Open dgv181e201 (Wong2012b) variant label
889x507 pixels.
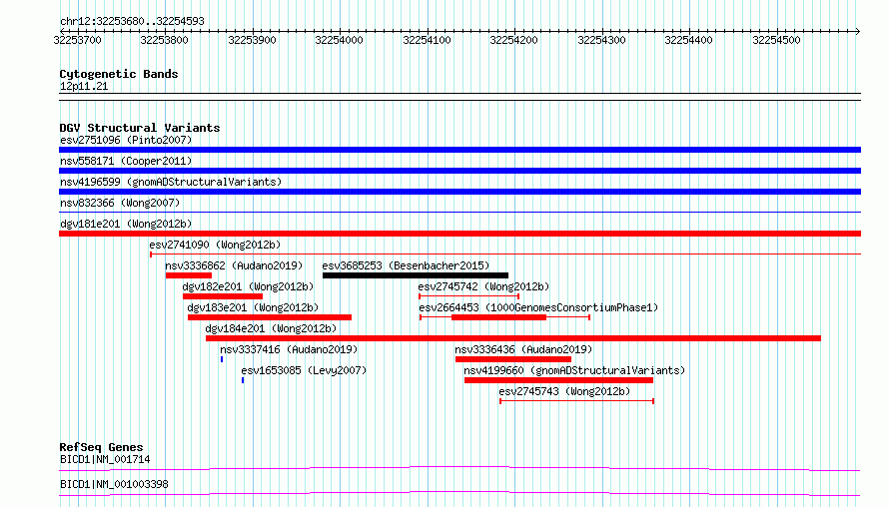pyautogui.click(x=126, y=224)
